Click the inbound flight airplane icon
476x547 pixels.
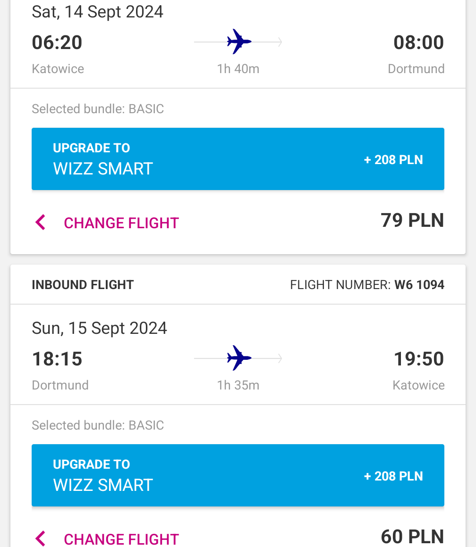pyautogui.click(x=239, y=358)
